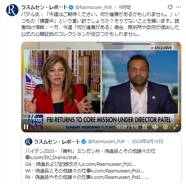Toggle closed captions on the video

click(145, 127)
